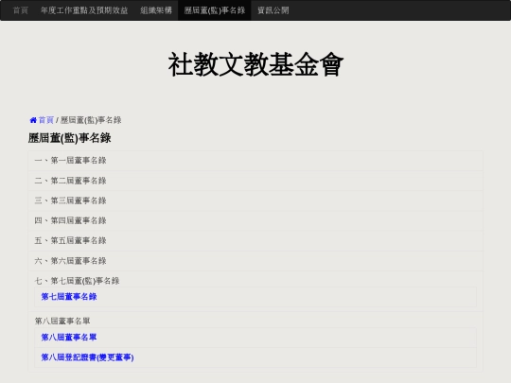
Task: Open 首頁 in top navigation bar
Action: coord(21,10)
